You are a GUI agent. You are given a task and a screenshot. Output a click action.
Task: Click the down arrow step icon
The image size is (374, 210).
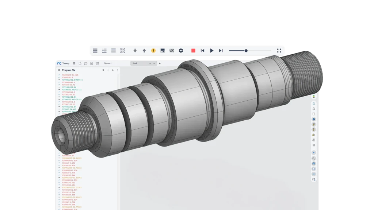pyautogui.click(x=135, y=51)
